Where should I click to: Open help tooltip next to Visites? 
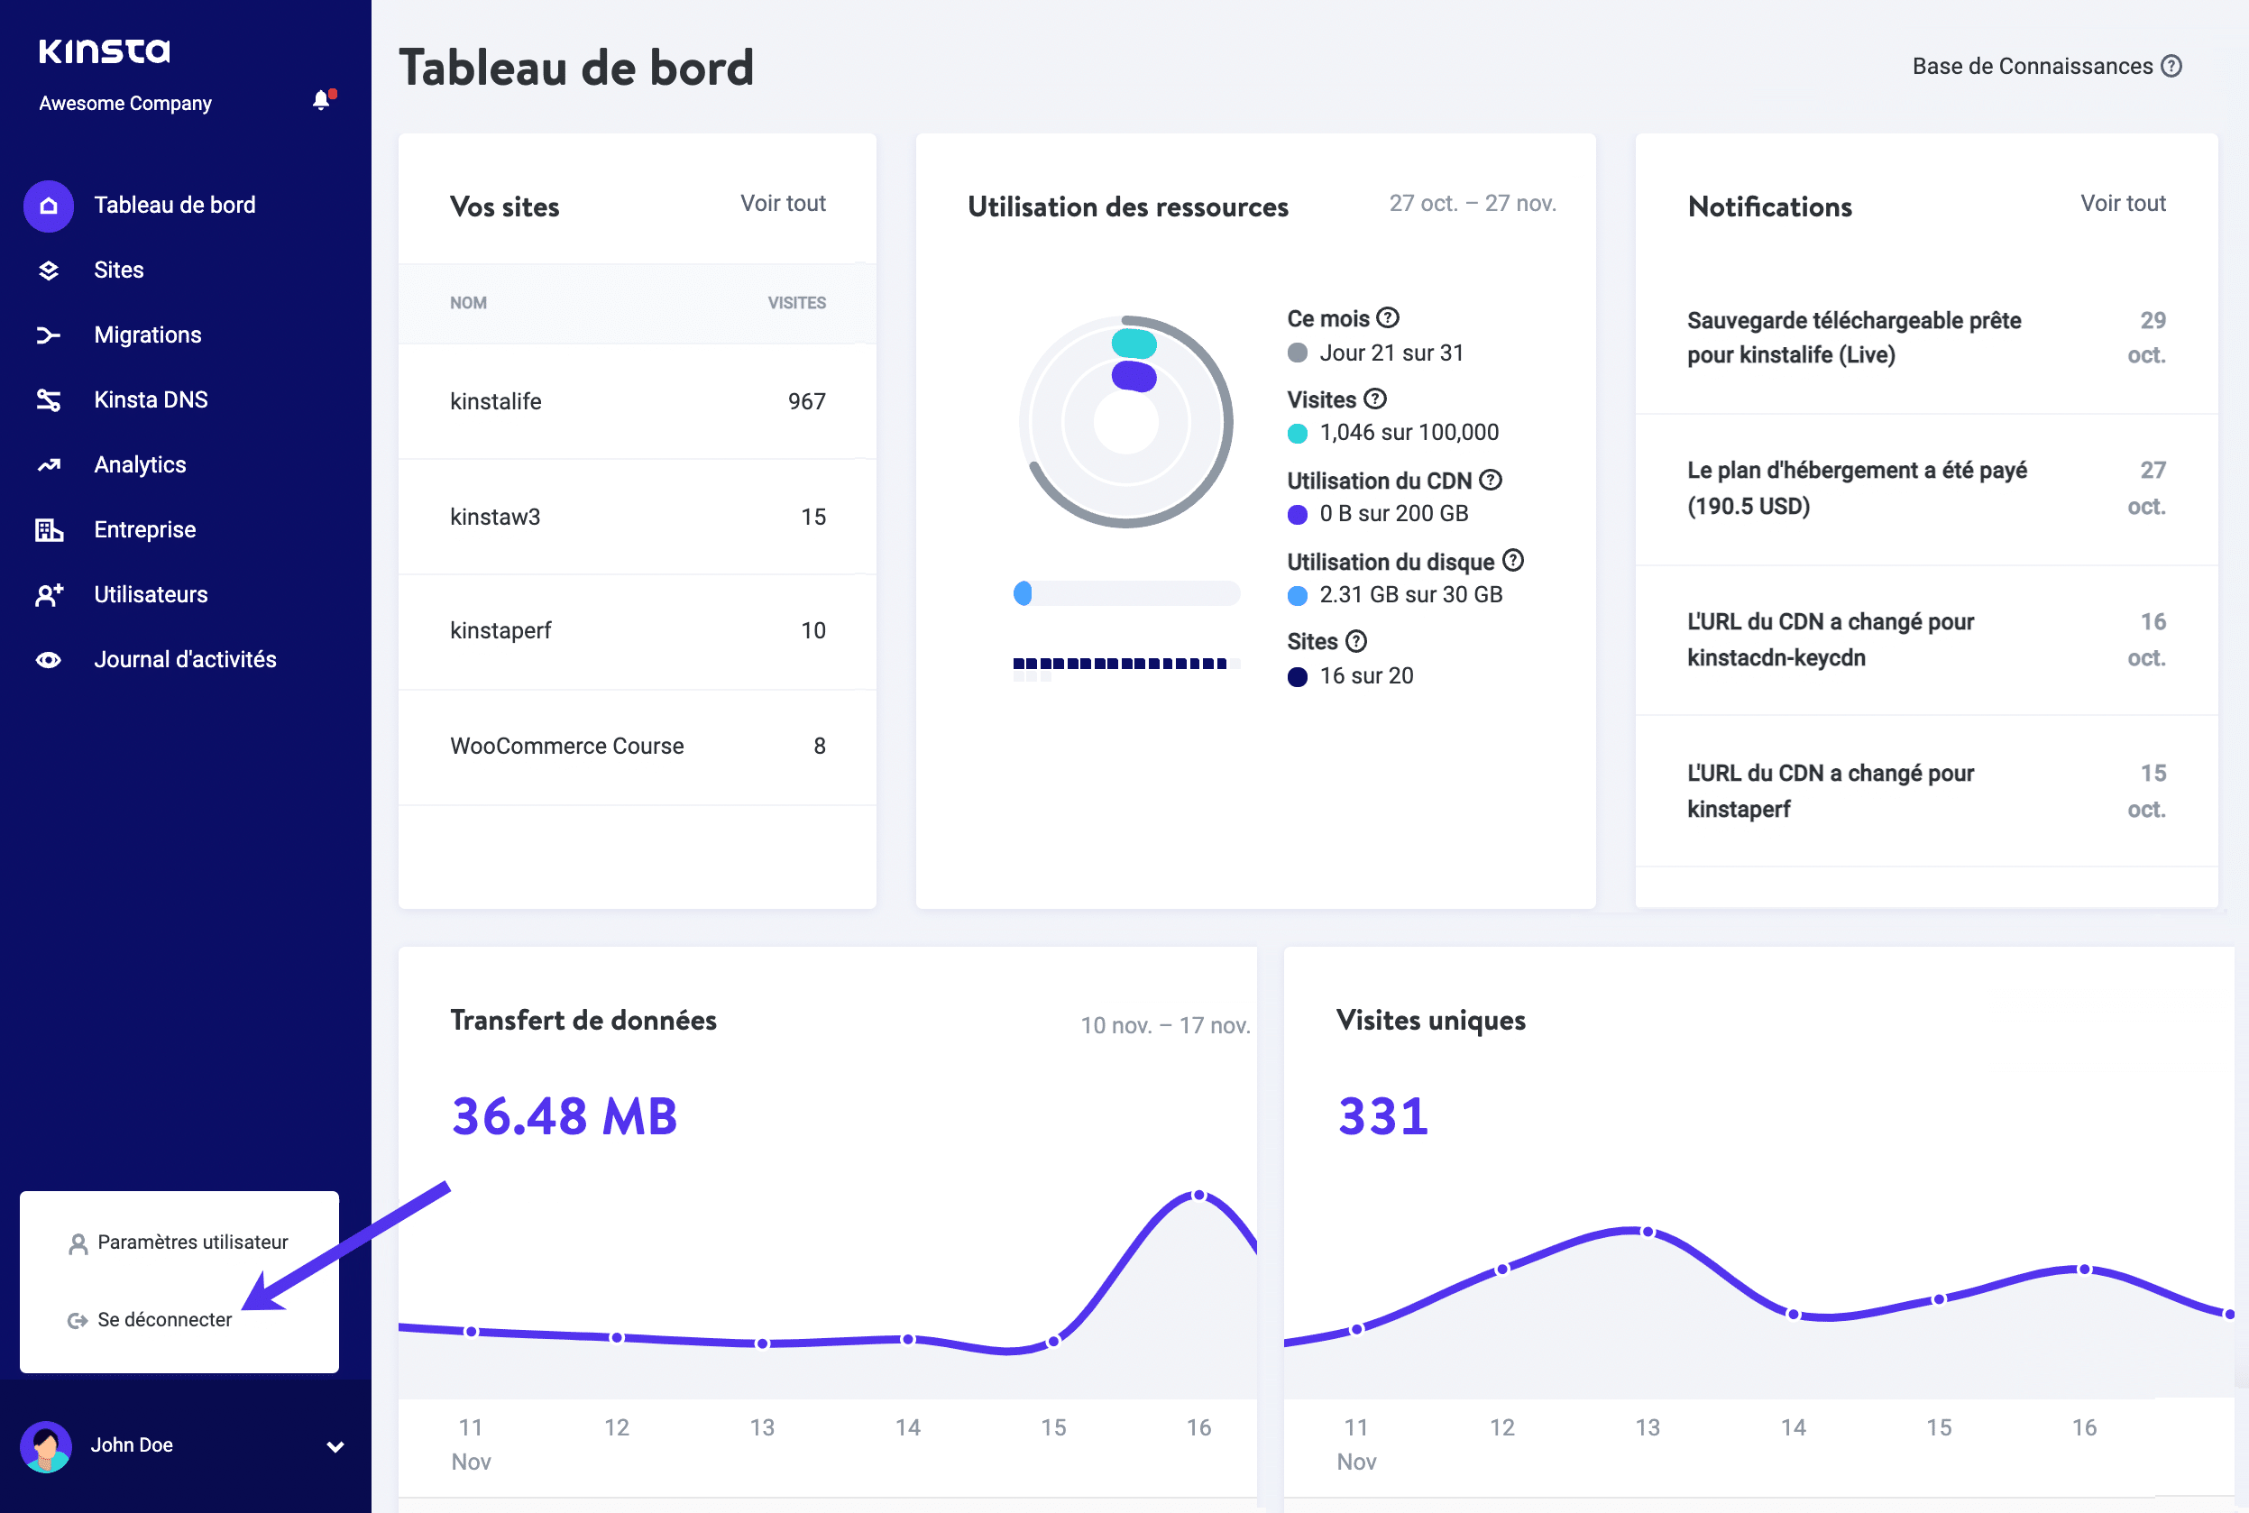pyautogui.click(x=1376, y=399)
